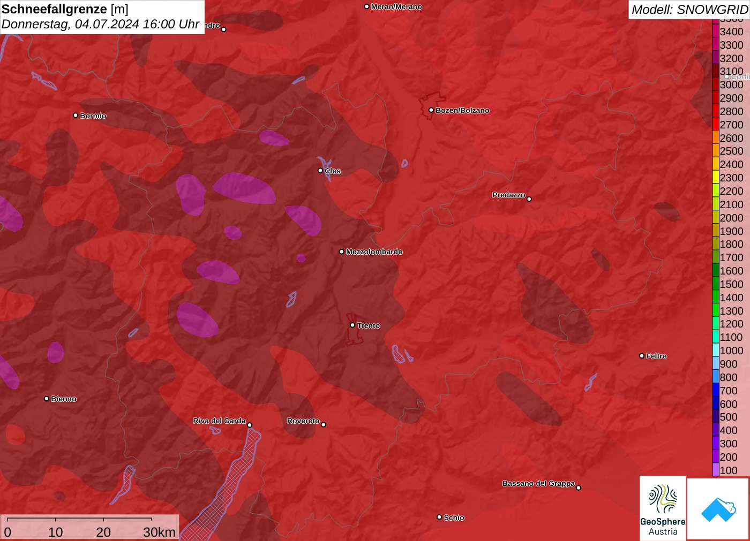Click the Modell: SNOWGRID label
This screenshot has height=541, width=750.
click(x=689, y=10)
